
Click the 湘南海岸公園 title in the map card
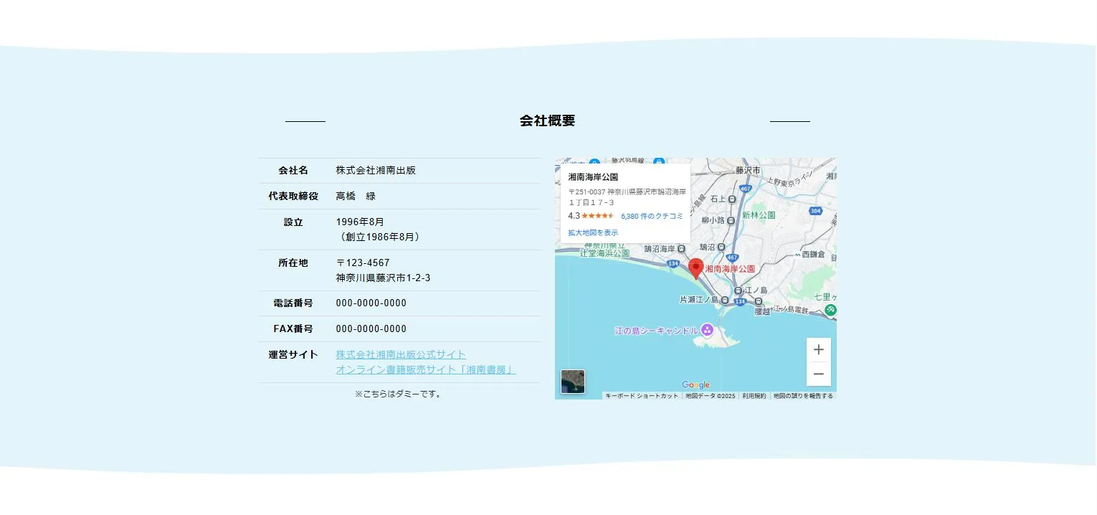pyautogui.click(x=593, y=176)
